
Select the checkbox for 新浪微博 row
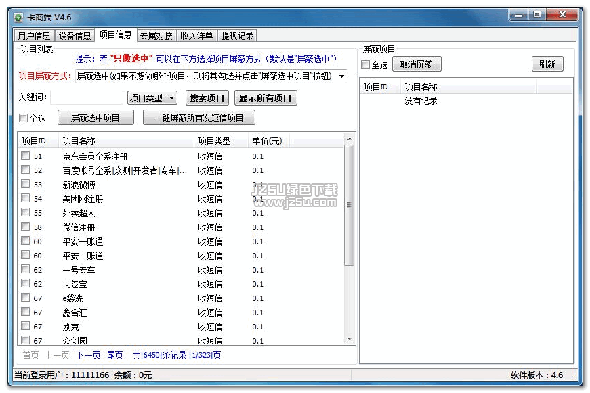pos(25,184)
